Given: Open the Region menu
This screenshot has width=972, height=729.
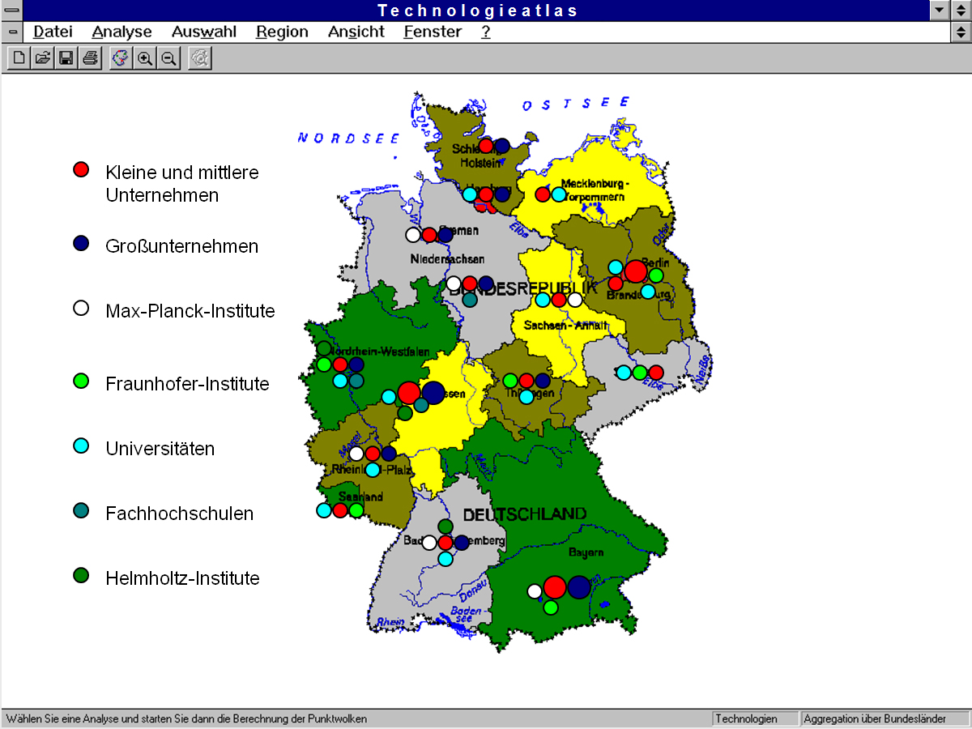Looking at the screenshot, I should 282,32.
